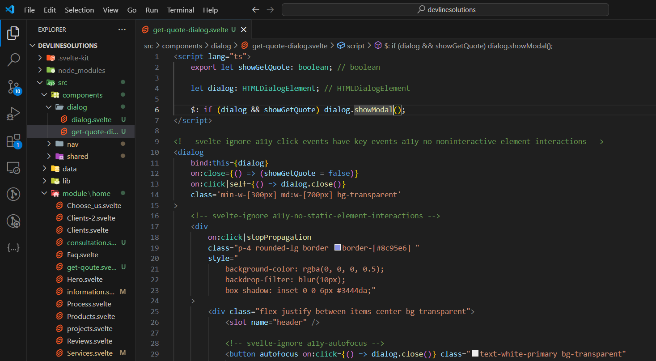Screen dimensions: 656x361
Task: Open the Search view icon
Action: [13, 59]
